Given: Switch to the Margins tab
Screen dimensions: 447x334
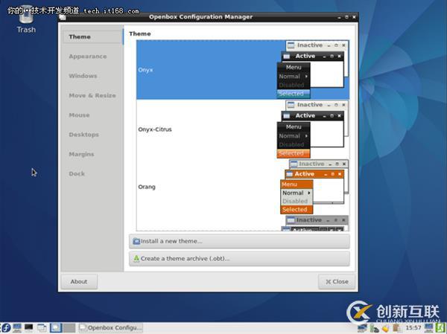Looking at the screenshot, I should [x=81, y=154].
